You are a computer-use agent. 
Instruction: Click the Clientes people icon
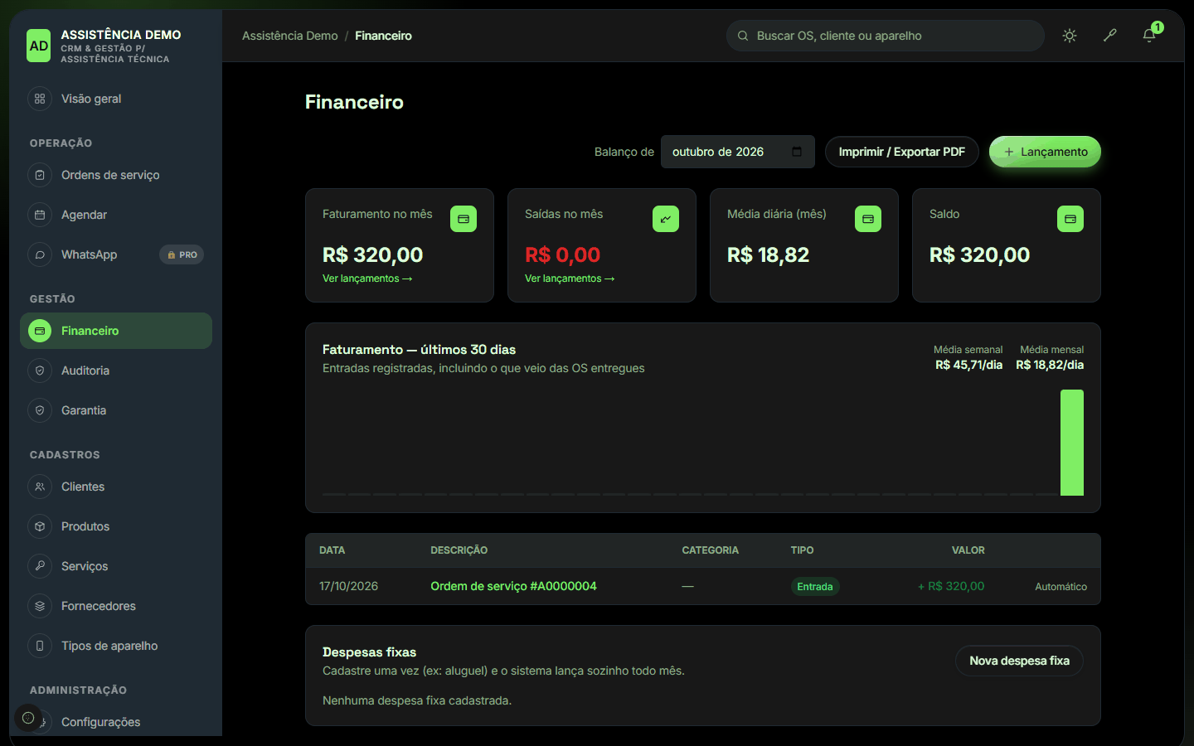(40, 487)
